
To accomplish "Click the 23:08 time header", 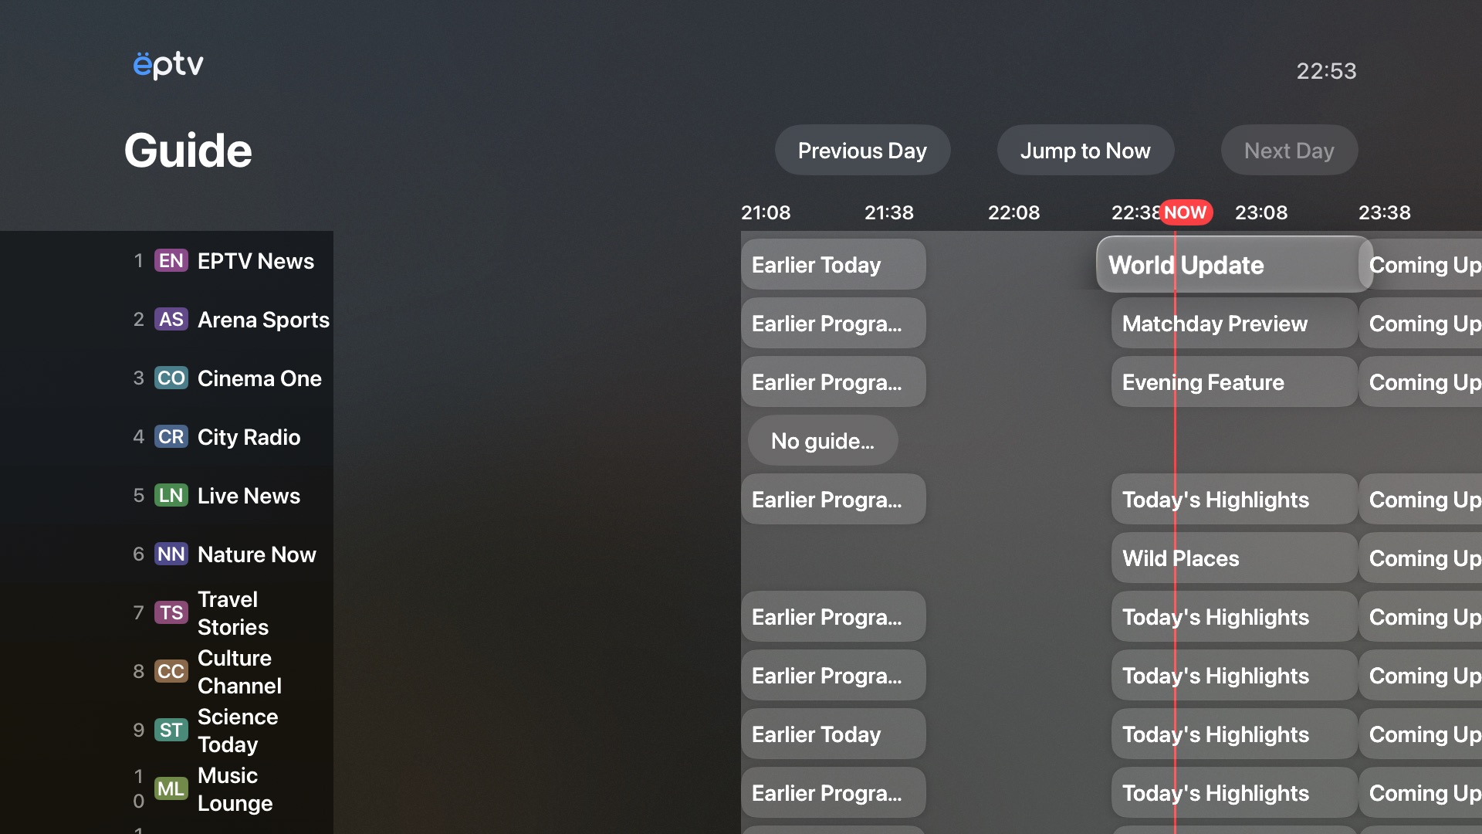I will (1261, 212).
